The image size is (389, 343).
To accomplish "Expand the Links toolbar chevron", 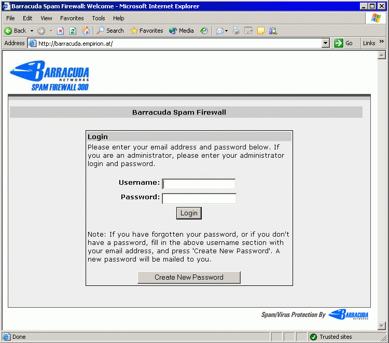I will click(x=382, y=42).
